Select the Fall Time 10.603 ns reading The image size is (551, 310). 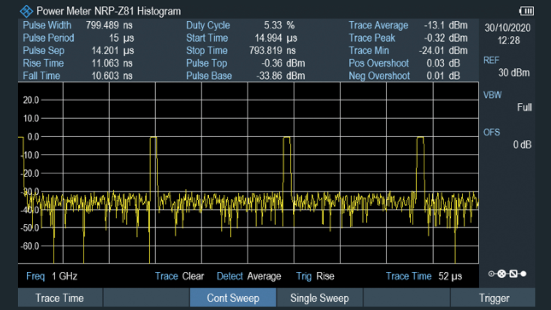[x=78, y=76]
